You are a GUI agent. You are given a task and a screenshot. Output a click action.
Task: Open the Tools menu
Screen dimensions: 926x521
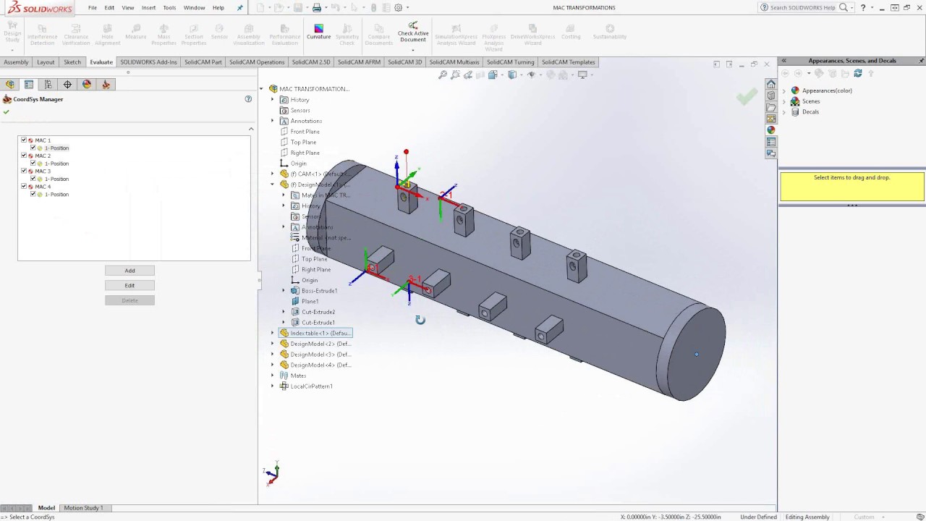coord(169,8)
